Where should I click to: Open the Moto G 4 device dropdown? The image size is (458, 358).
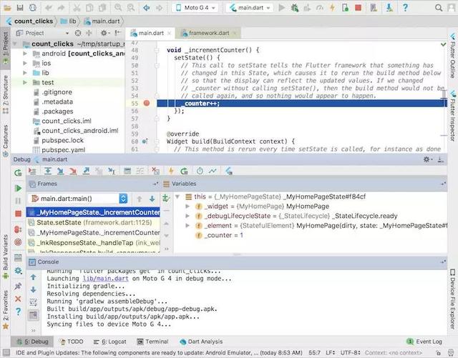[x=195, y=8]
